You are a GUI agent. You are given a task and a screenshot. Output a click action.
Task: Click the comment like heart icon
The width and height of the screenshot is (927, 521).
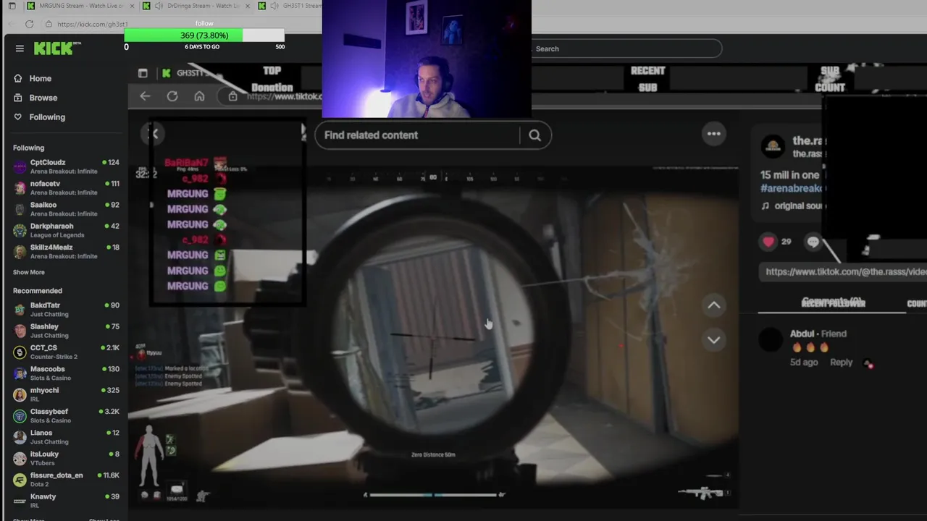click(869, 364)
